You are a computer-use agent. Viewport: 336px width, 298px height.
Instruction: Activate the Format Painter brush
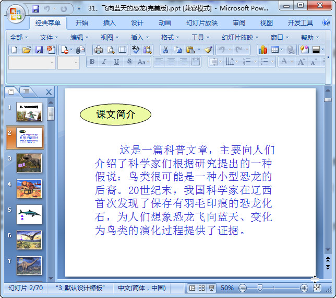click(209, 50)
